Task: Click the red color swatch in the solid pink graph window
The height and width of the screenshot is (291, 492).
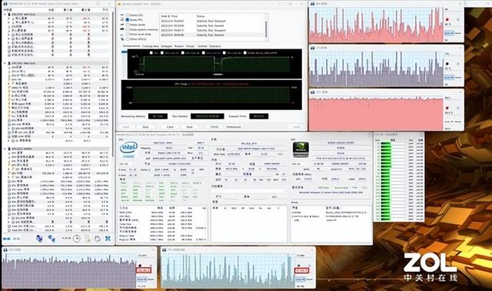Action: [447, 108]
